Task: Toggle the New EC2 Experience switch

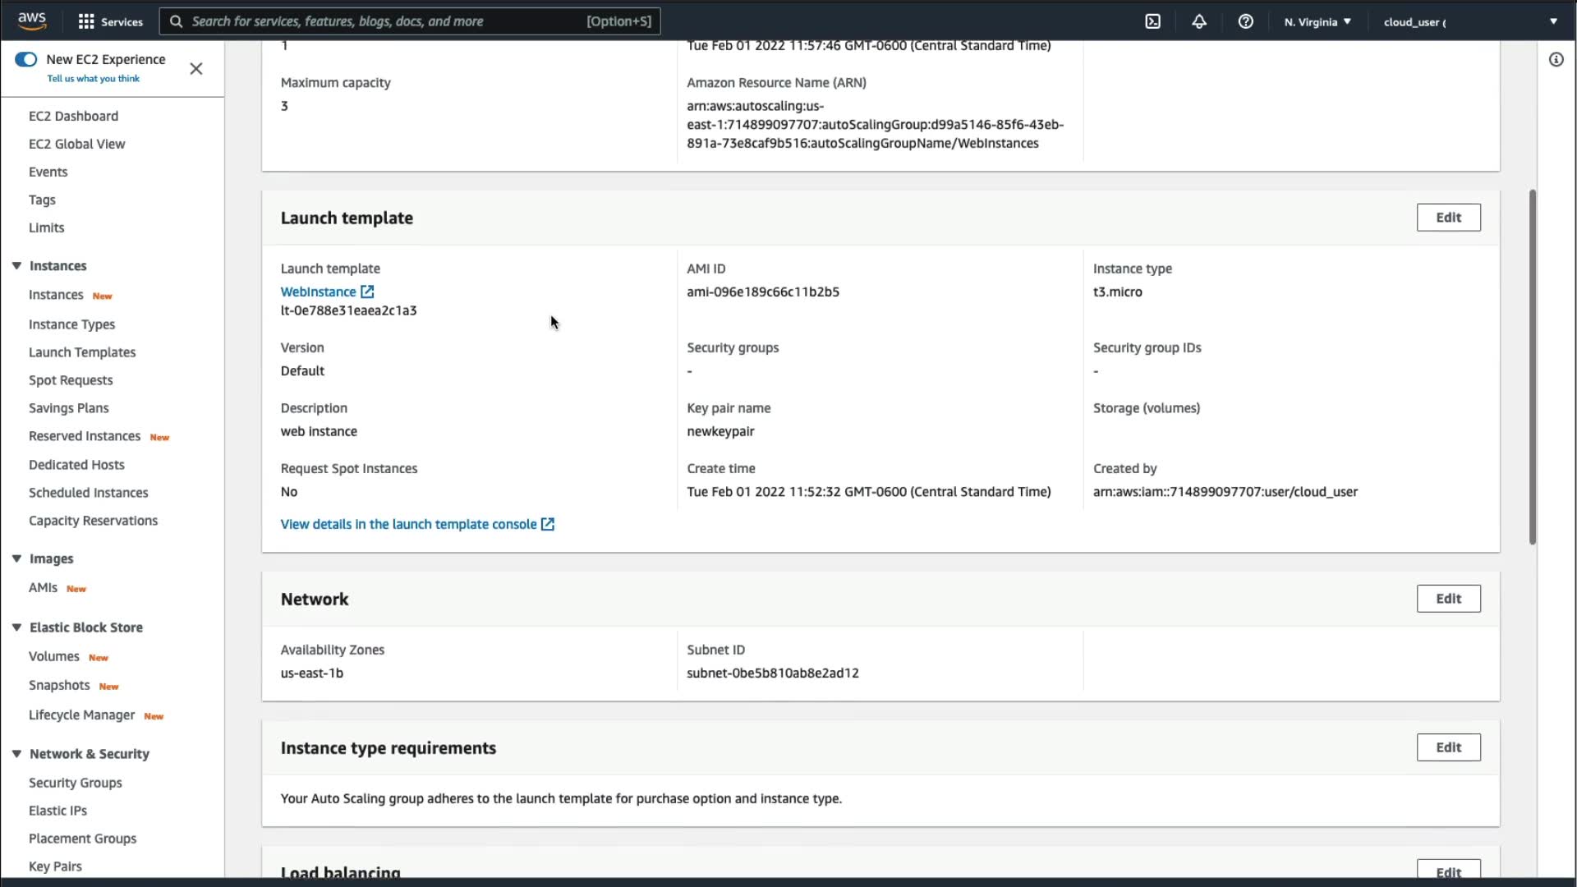Action: coord(26,59)
